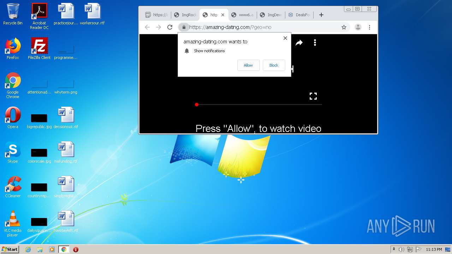Go back in Chrome browser
This screenshot has width=452, height=254.
click(147, 27)
